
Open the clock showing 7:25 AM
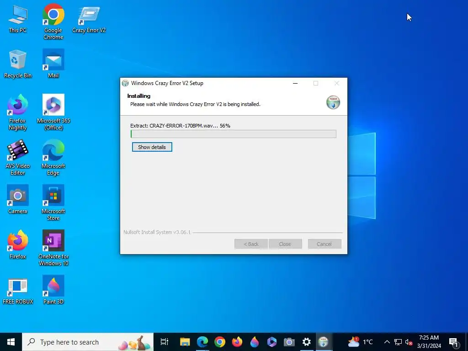click(429, 342)
